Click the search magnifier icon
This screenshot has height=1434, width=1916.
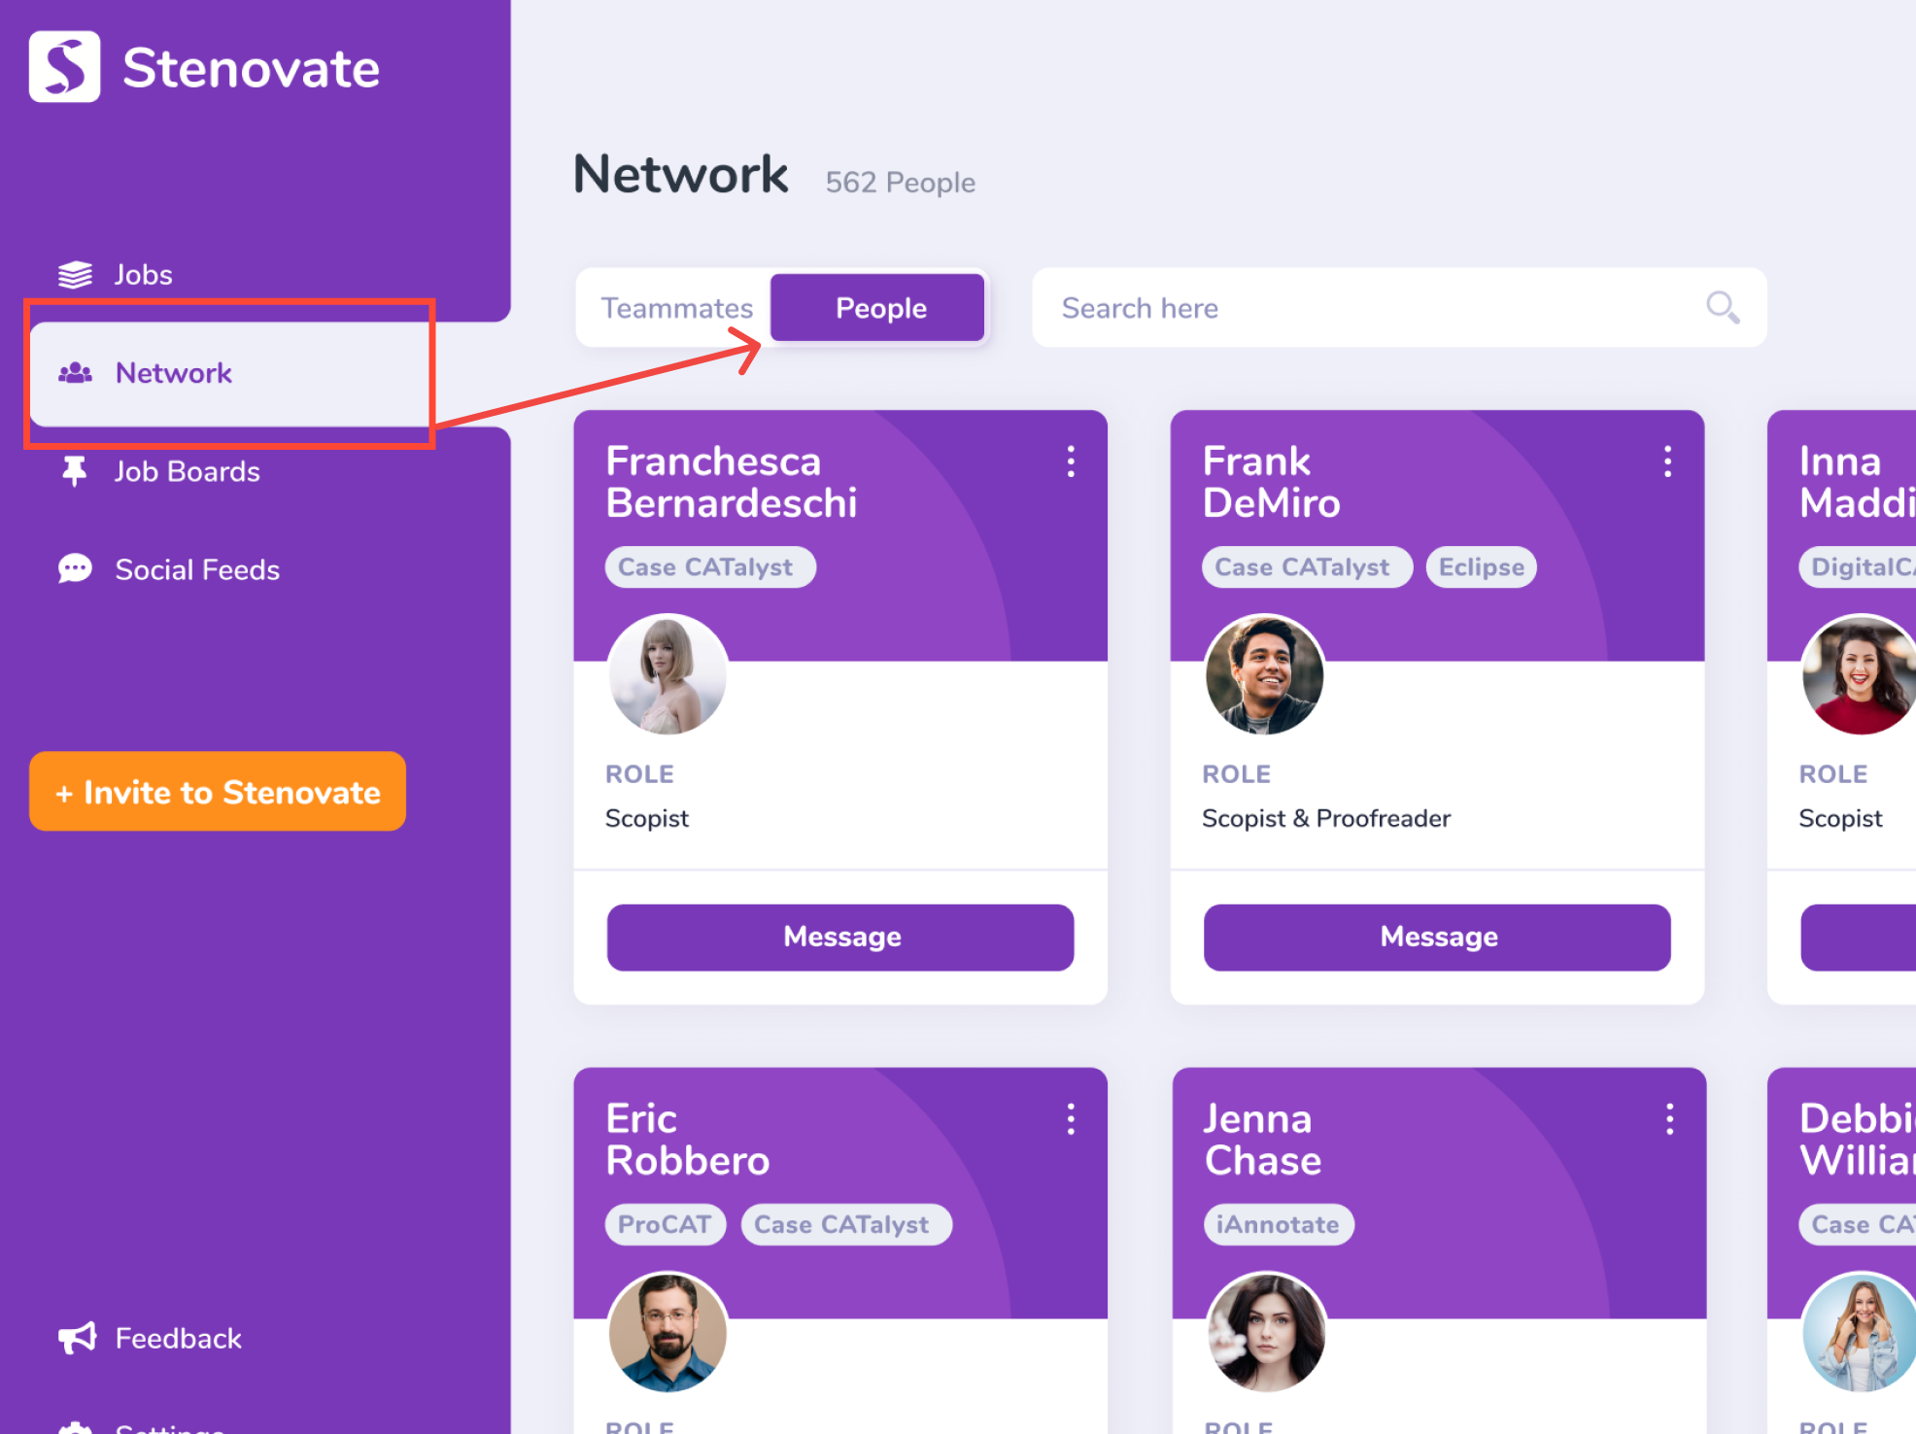pyautogui.click(x=1722, y=307)
